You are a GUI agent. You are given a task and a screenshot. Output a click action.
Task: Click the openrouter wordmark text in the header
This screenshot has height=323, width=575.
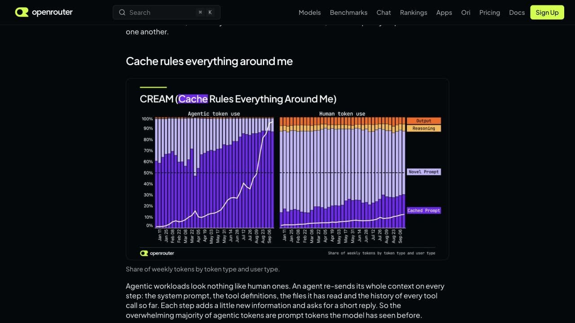(x=52, y=12)
